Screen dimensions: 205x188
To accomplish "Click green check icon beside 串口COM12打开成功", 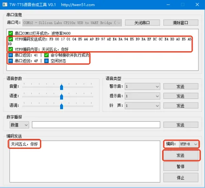I will (x=11, y=33).
